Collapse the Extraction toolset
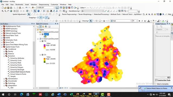173x97 pixels. [4, 56]
